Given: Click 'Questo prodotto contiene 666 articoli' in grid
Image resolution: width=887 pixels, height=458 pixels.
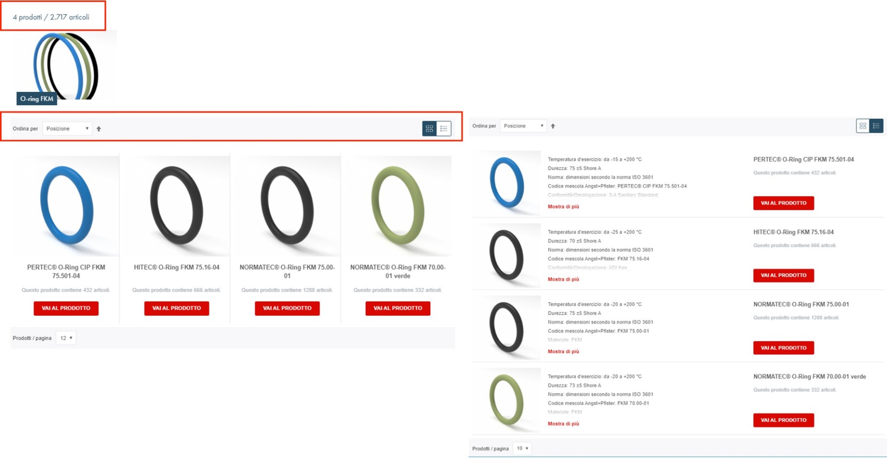Looking at the screenshot, I should pyautogui.click(x=176, y=290).
